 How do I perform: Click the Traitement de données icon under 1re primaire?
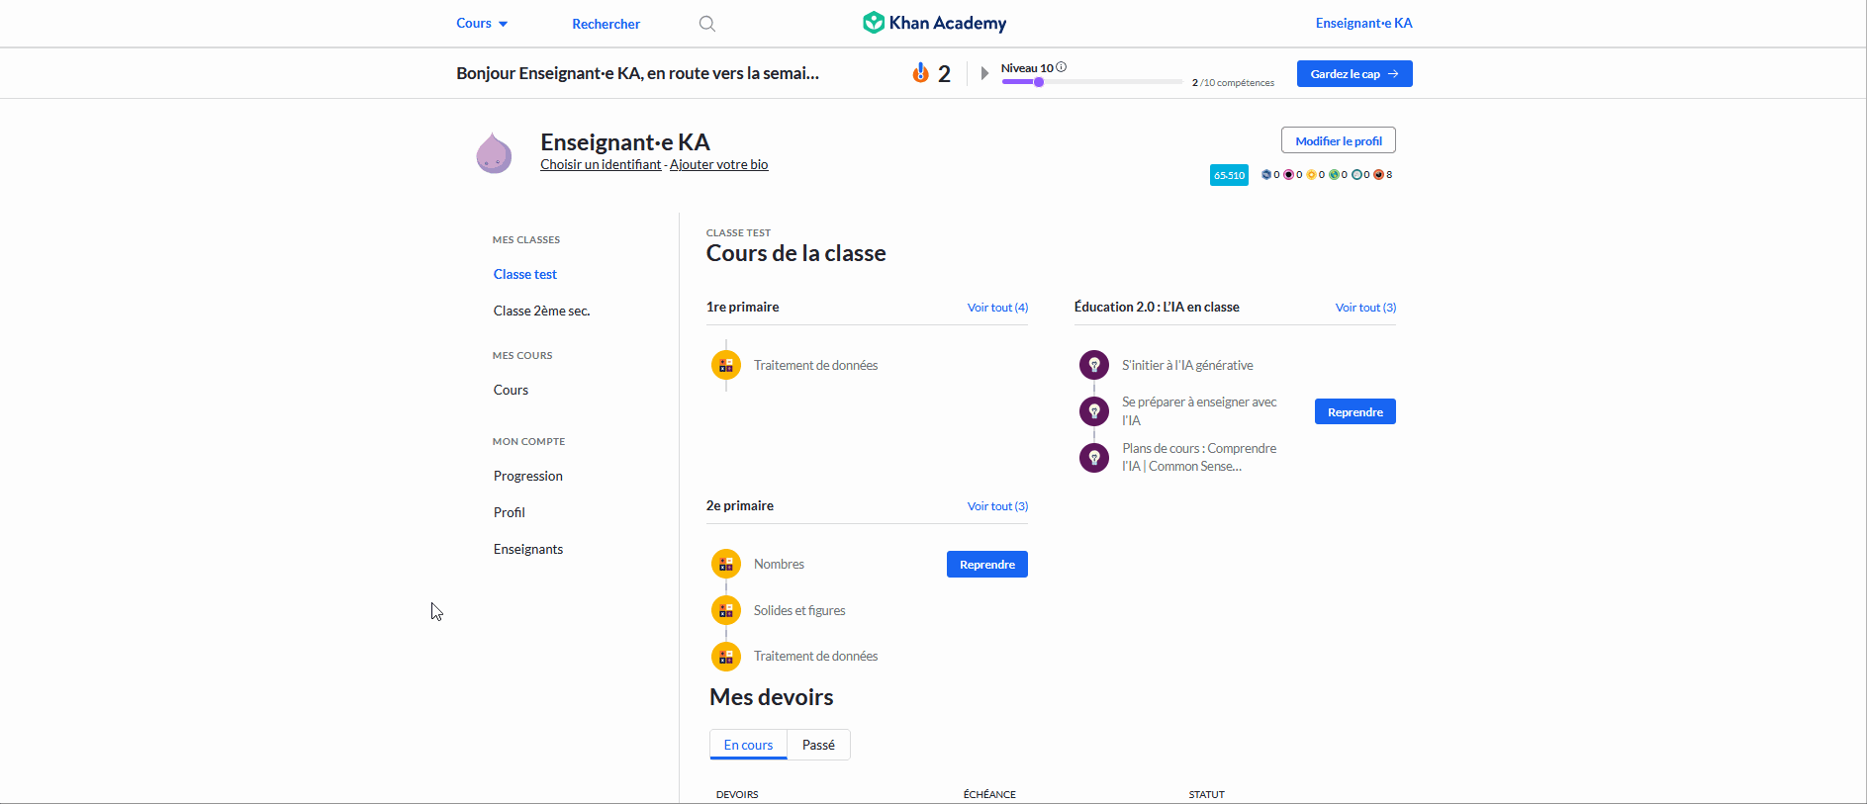(726, 365)
